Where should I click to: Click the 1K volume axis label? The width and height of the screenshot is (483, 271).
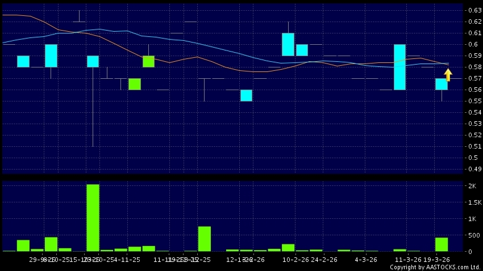coord(473,219)
